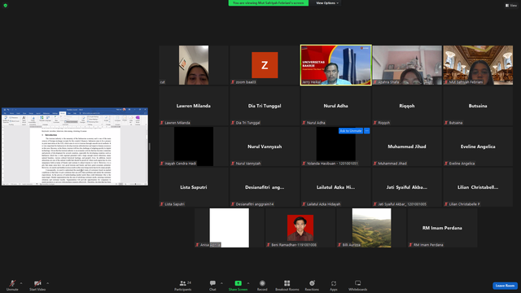Click muted mic icon on Beni Ramadhan's tile
Screen dimensions: 521x293
(269, 245)
